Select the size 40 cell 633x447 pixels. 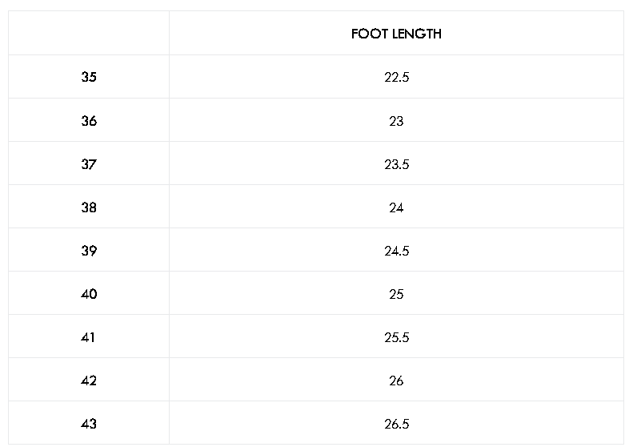tap(89, 293)
